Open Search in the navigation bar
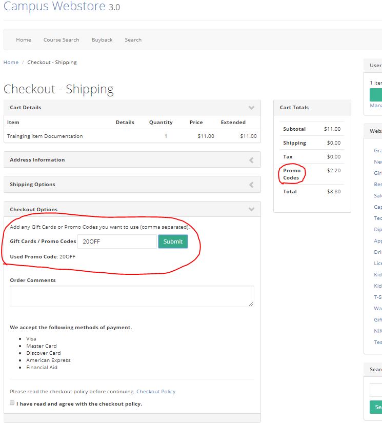 point(133,39)
